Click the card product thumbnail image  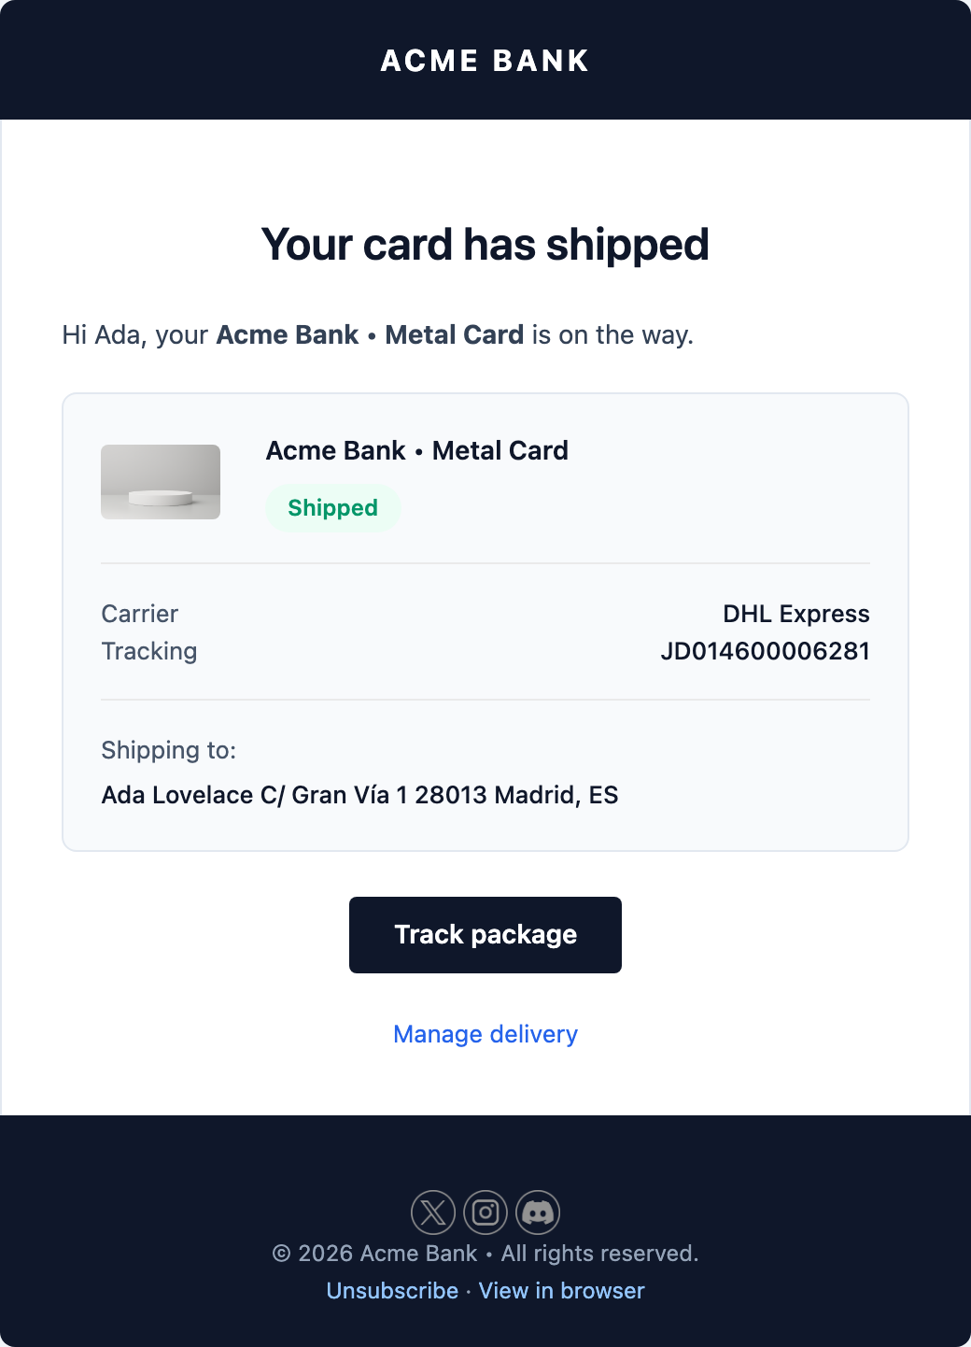[160, 481]
